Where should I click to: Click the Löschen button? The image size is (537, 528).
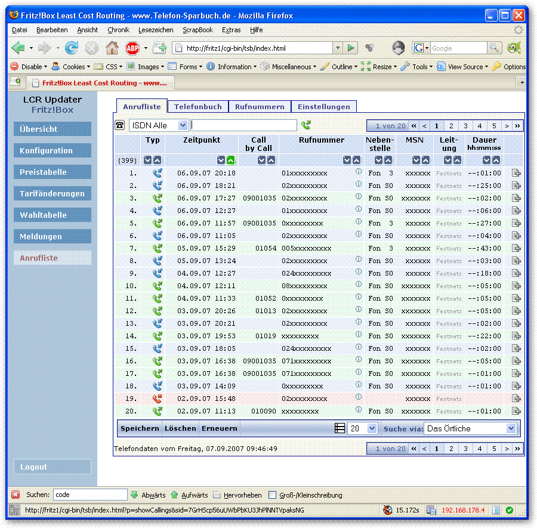coord(180,428)
